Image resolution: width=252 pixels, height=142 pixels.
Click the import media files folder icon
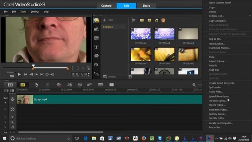pyautogui.click(x=133, y=20)
